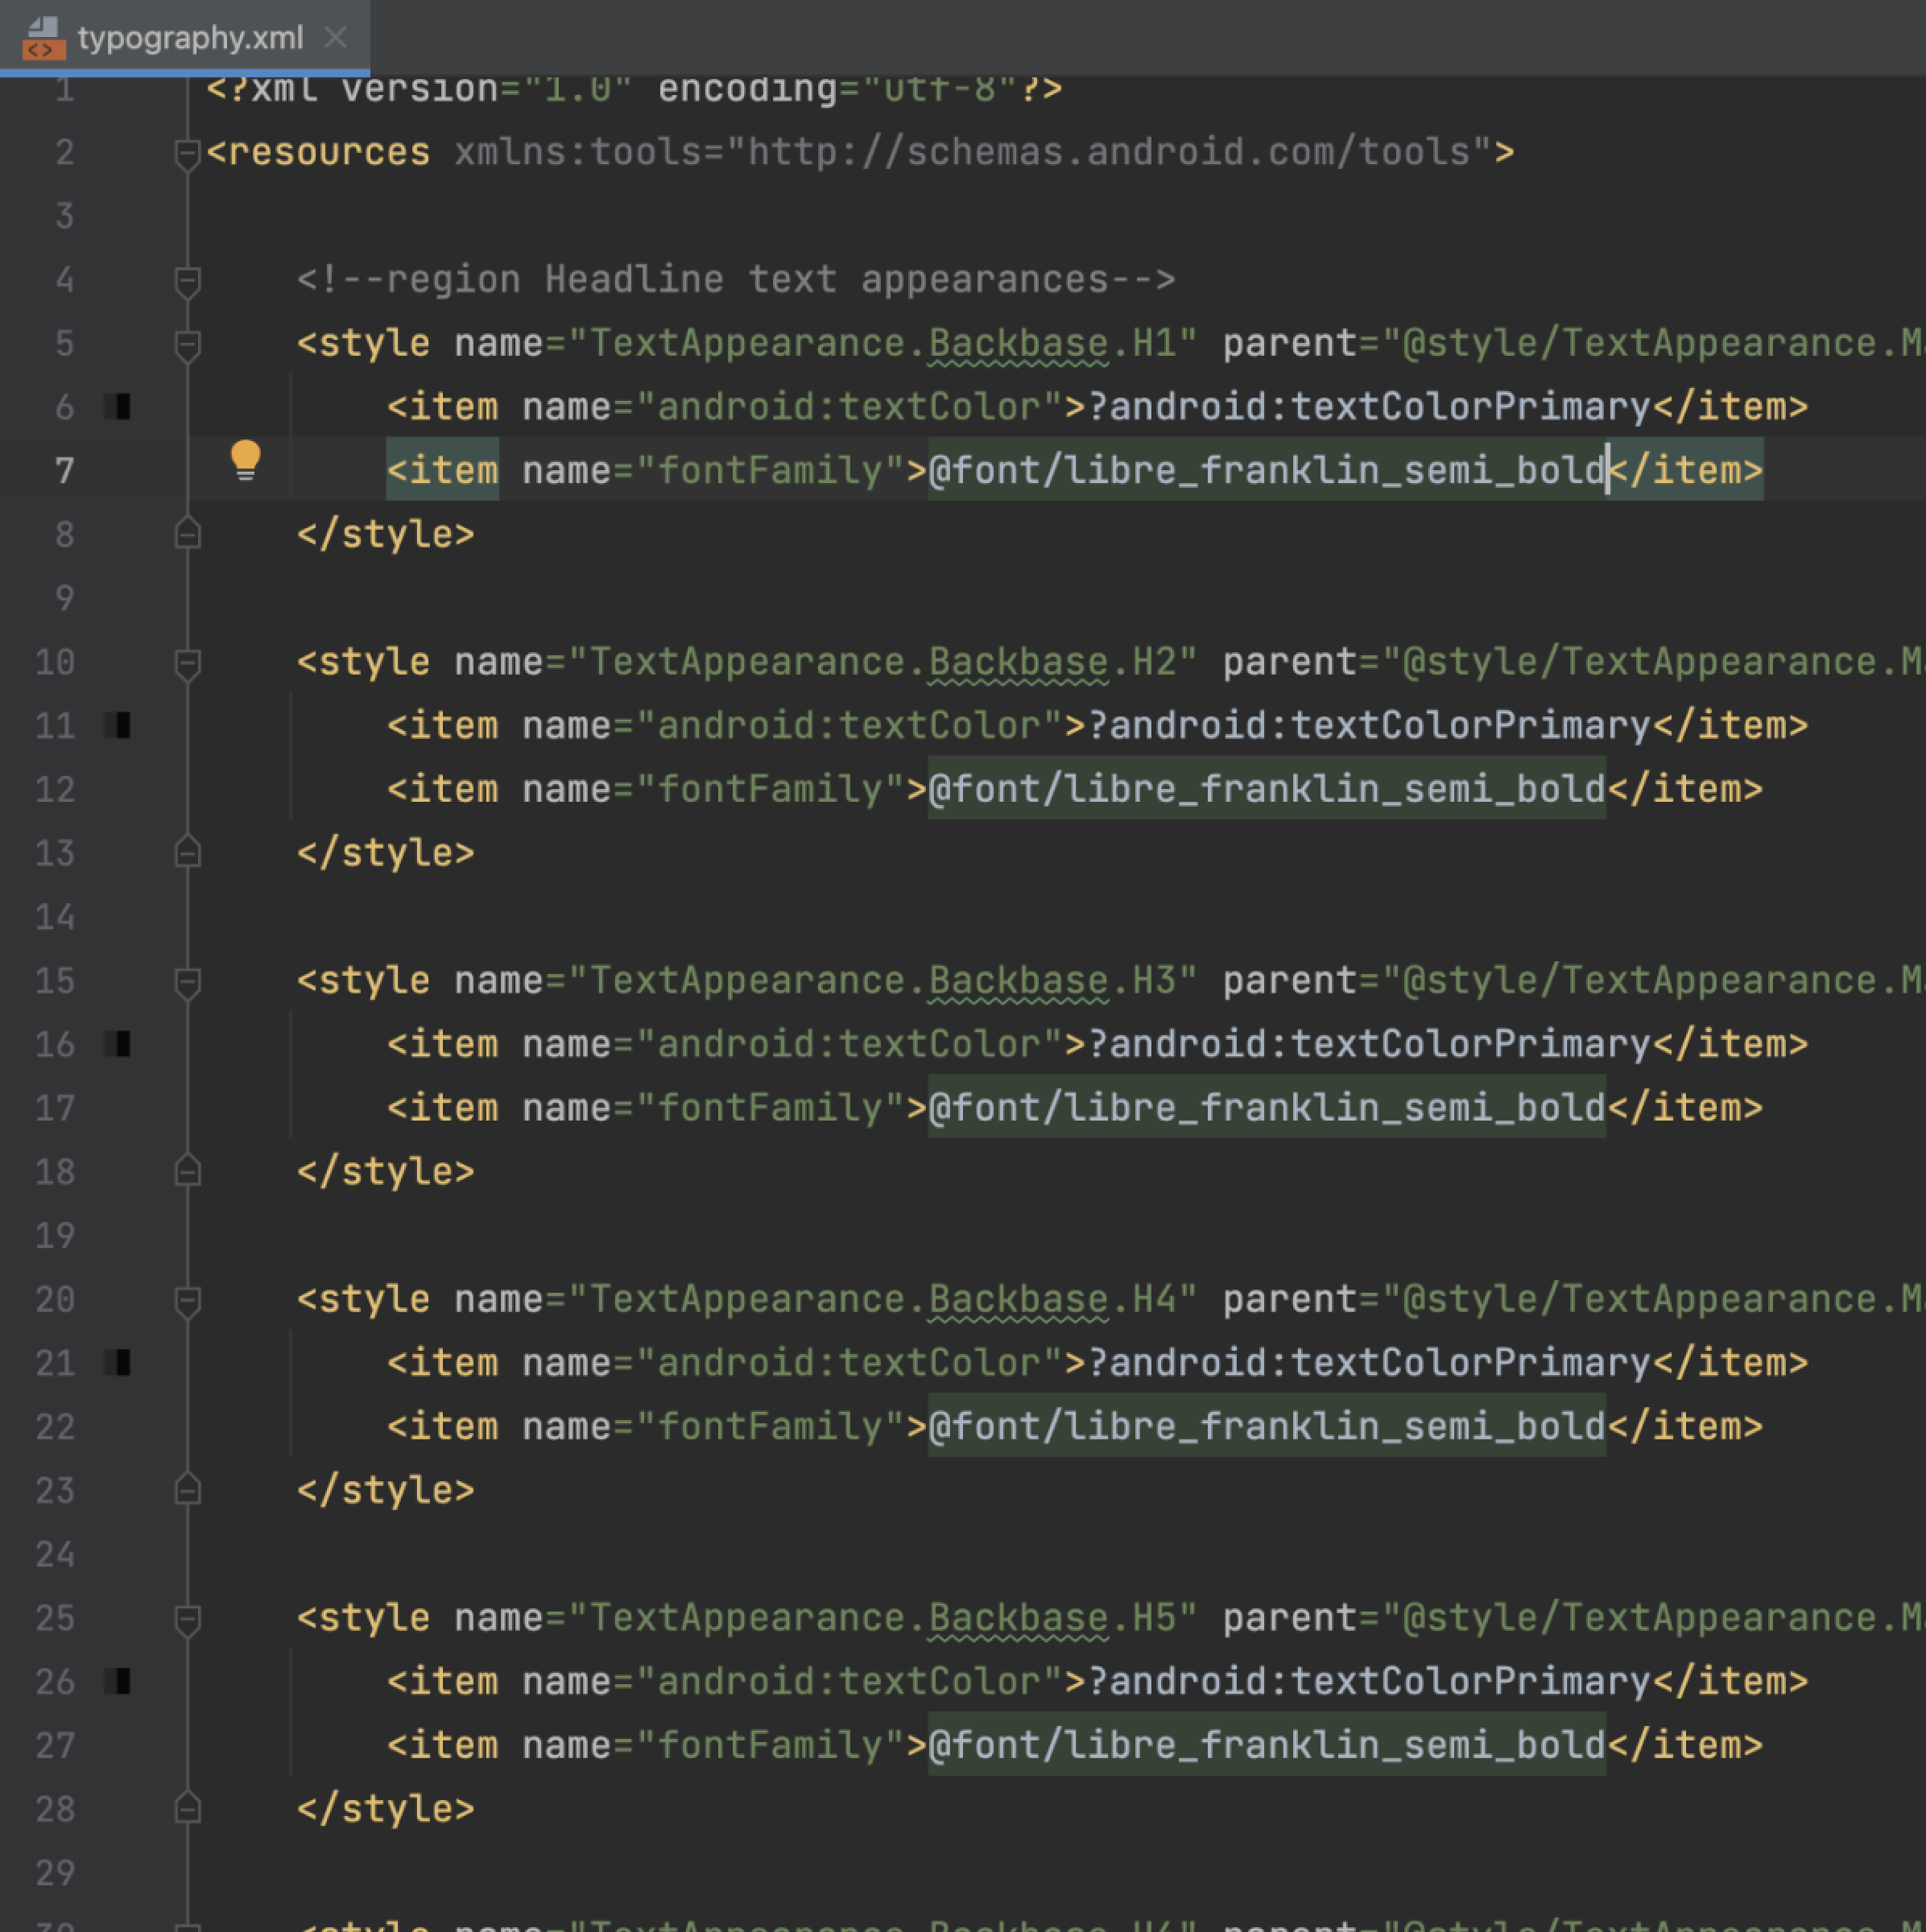Click fold end marker on line 8
This screenshot has width=1926, height=1932.
click(187, 534)
